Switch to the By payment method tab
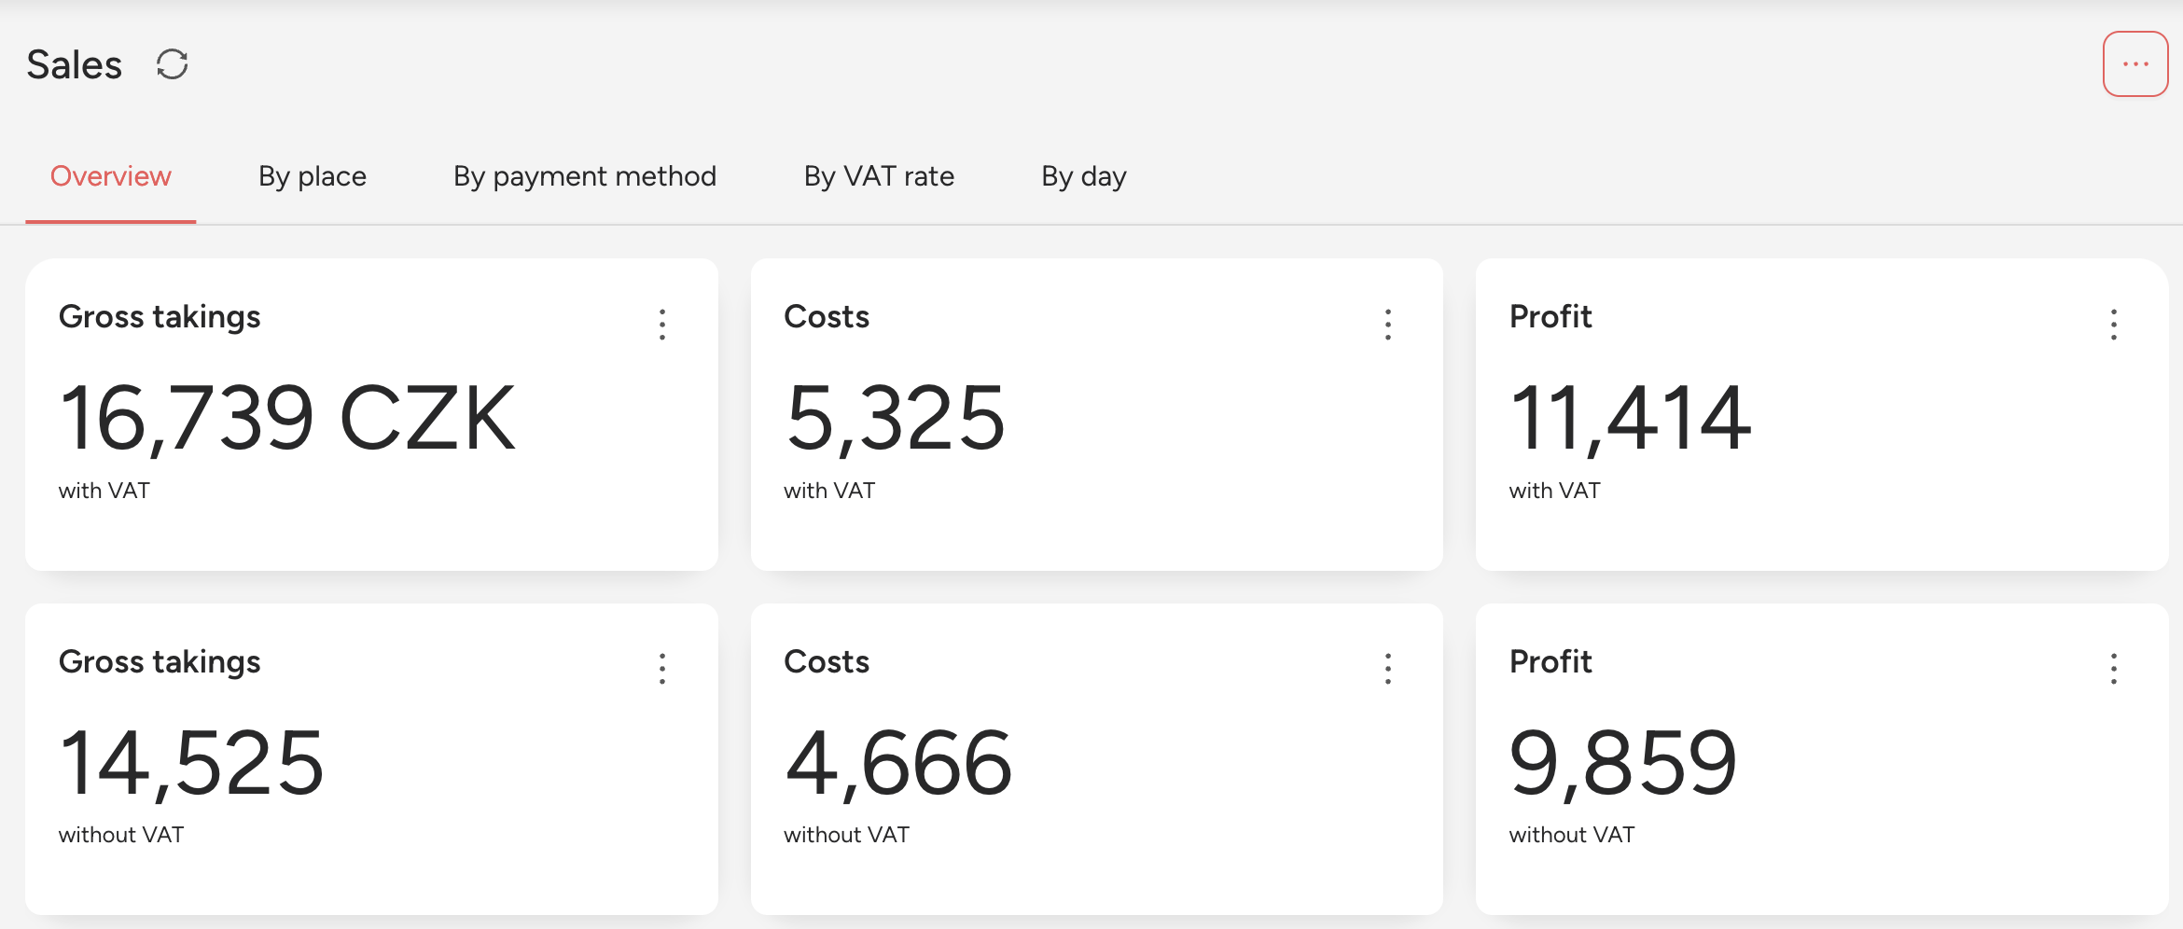This screenshot has width=2183, height=929. point(585,176)
